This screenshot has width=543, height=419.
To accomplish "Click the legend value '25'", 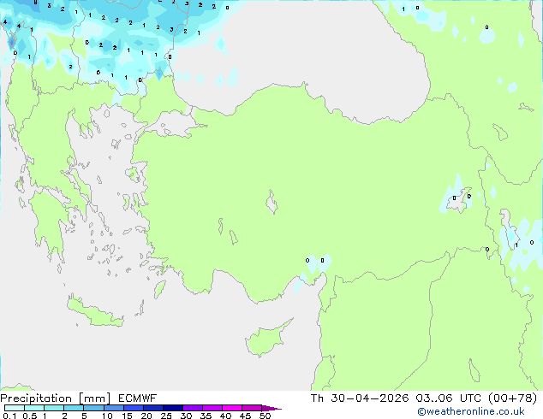I will point(166,416).
